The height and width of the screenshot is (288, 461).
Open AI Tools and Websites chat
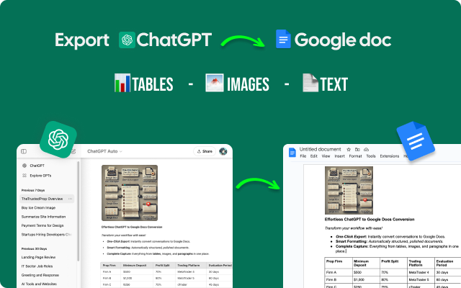click(x=39, y=284)
